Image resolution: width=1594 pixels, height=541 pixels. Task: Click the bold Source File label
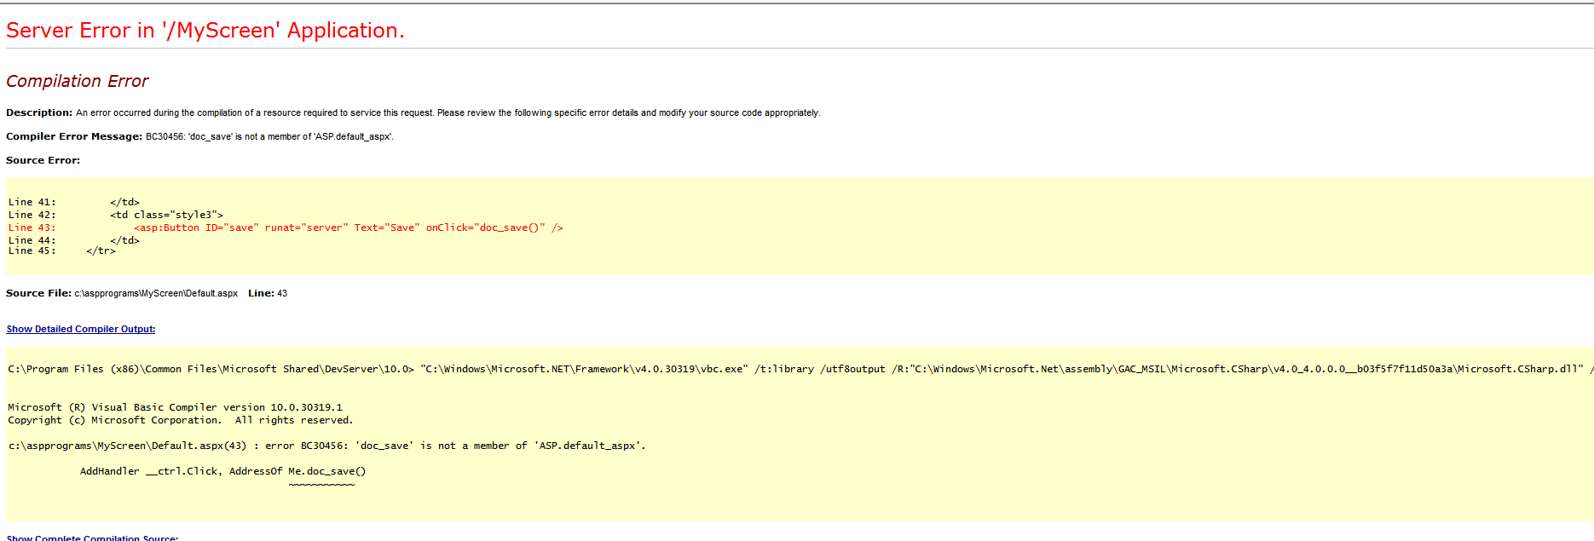38,293
